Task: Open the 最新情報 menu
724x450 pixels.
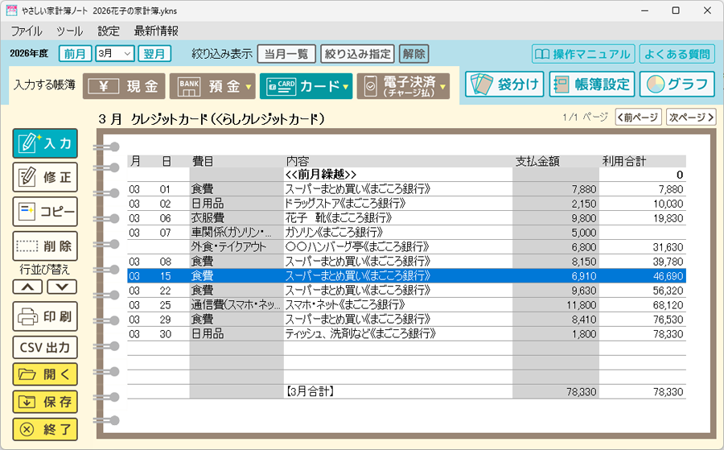Action: pyautogui.click(x=156, y=31)
